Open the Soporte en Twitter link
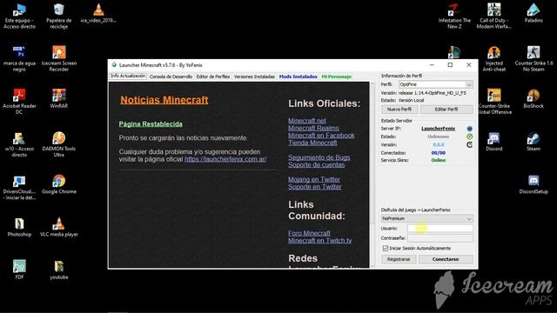 [315, 187]
